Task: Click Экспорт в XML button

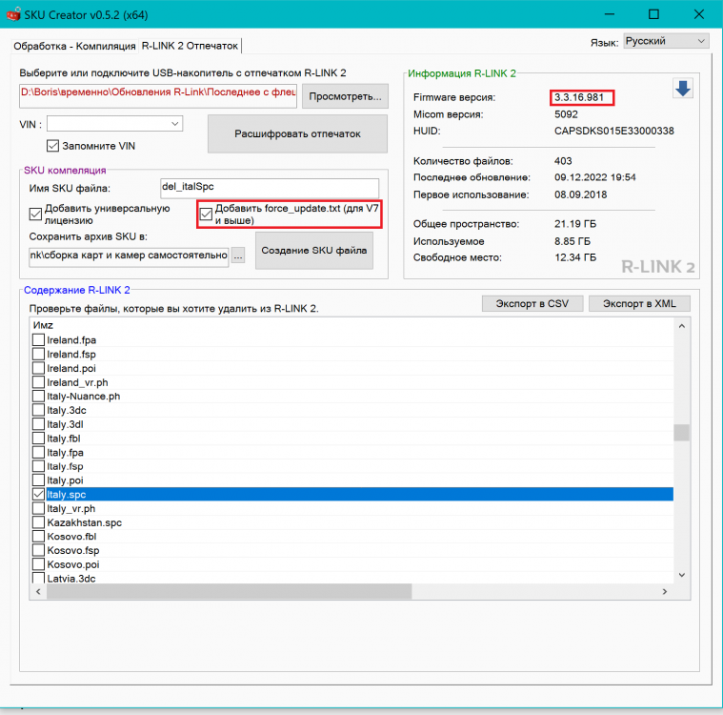Action: coord(639,304)
